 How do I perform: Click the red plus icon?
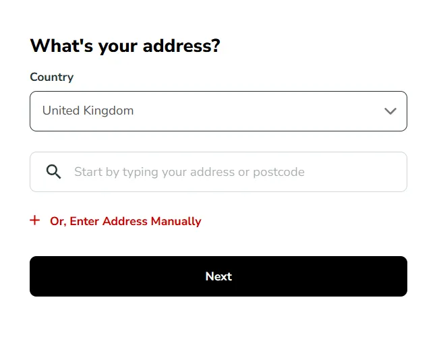[x=35, y=220]
